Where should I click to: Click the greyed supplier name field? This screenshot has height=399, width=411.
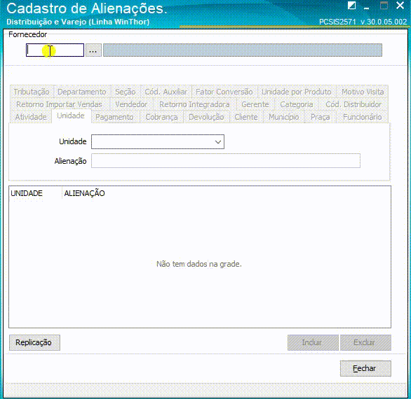(243, 50)
